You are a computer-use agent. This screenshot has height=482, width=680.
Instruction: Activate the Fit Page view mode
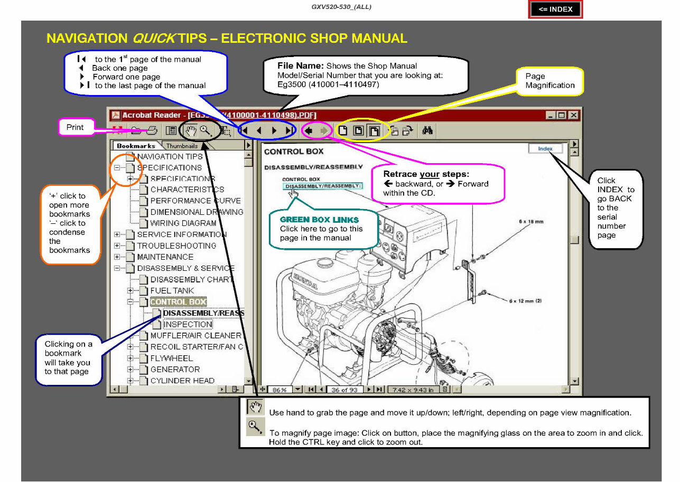[359, 130]
